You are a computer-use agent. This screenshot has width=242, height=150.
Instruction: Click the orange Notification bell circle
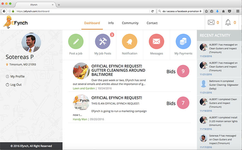[x=129, y=42]
